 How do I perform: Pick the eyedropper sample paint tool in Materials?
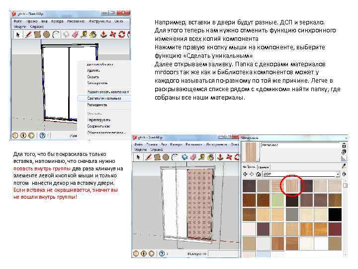pos(344,166)
